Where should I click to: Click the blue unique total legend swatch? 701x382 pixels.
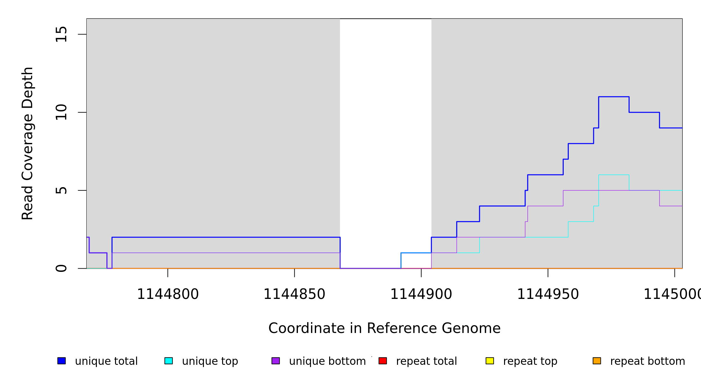pos(61,361)
